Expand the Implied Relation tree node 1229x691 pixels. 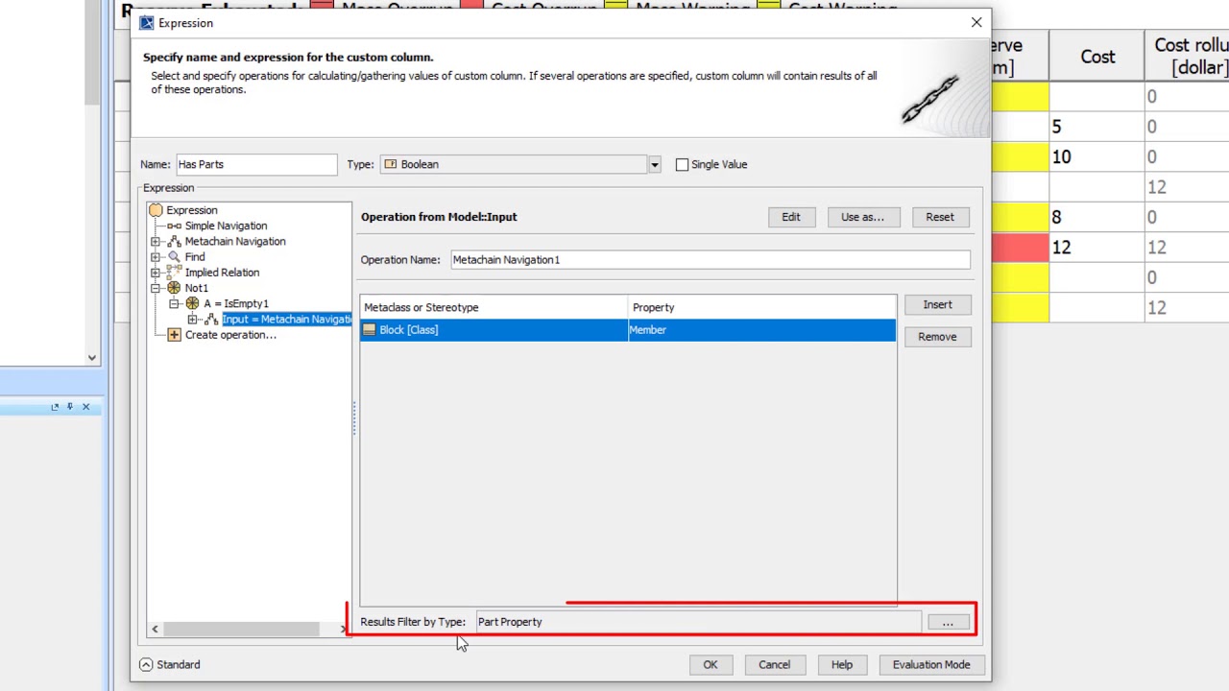pyautogui.click(x=156, y=273)
